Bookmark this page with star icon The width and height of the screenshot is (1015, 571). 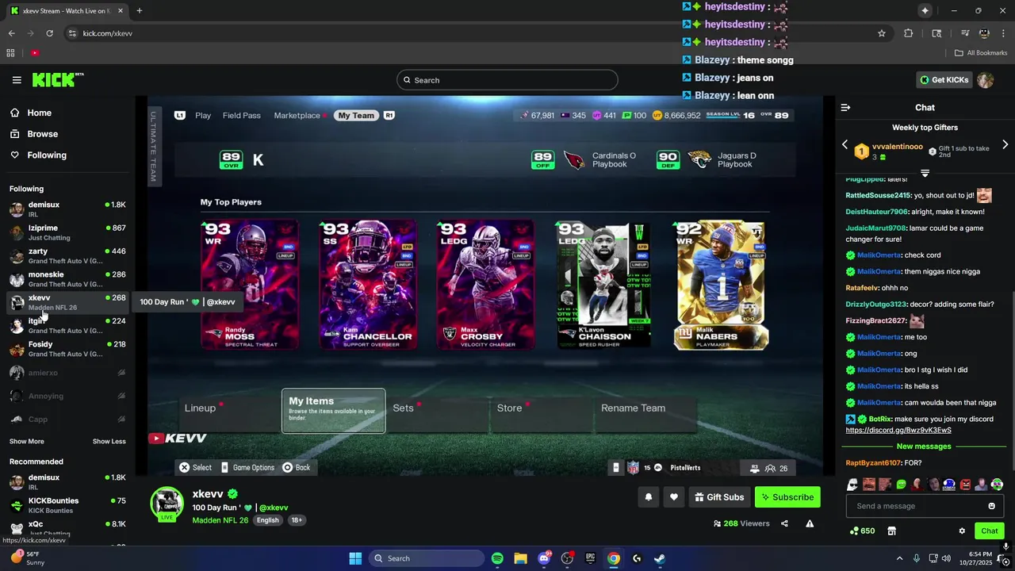coord(881,33)
